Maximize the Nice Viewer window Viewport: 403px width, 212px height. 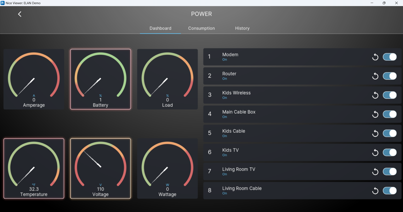pyautogui.click(x=384, y=3)
